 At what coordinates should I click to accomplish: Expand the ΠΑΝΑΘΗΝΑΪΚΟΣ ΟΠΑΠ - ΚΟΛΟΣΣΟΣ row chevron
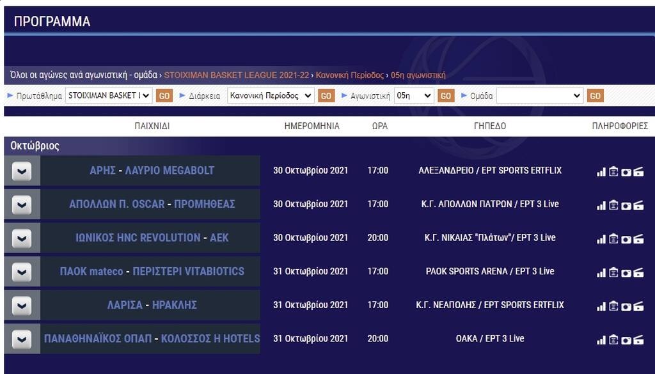click(22, 339)
